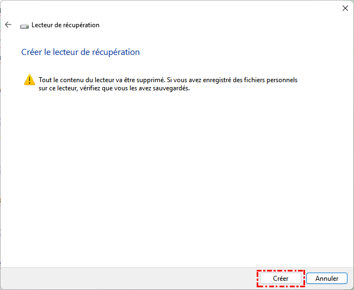Click the word 'supprimé' in the warning
The width and height of the screenshot is (354, 290).
point(151,80)
